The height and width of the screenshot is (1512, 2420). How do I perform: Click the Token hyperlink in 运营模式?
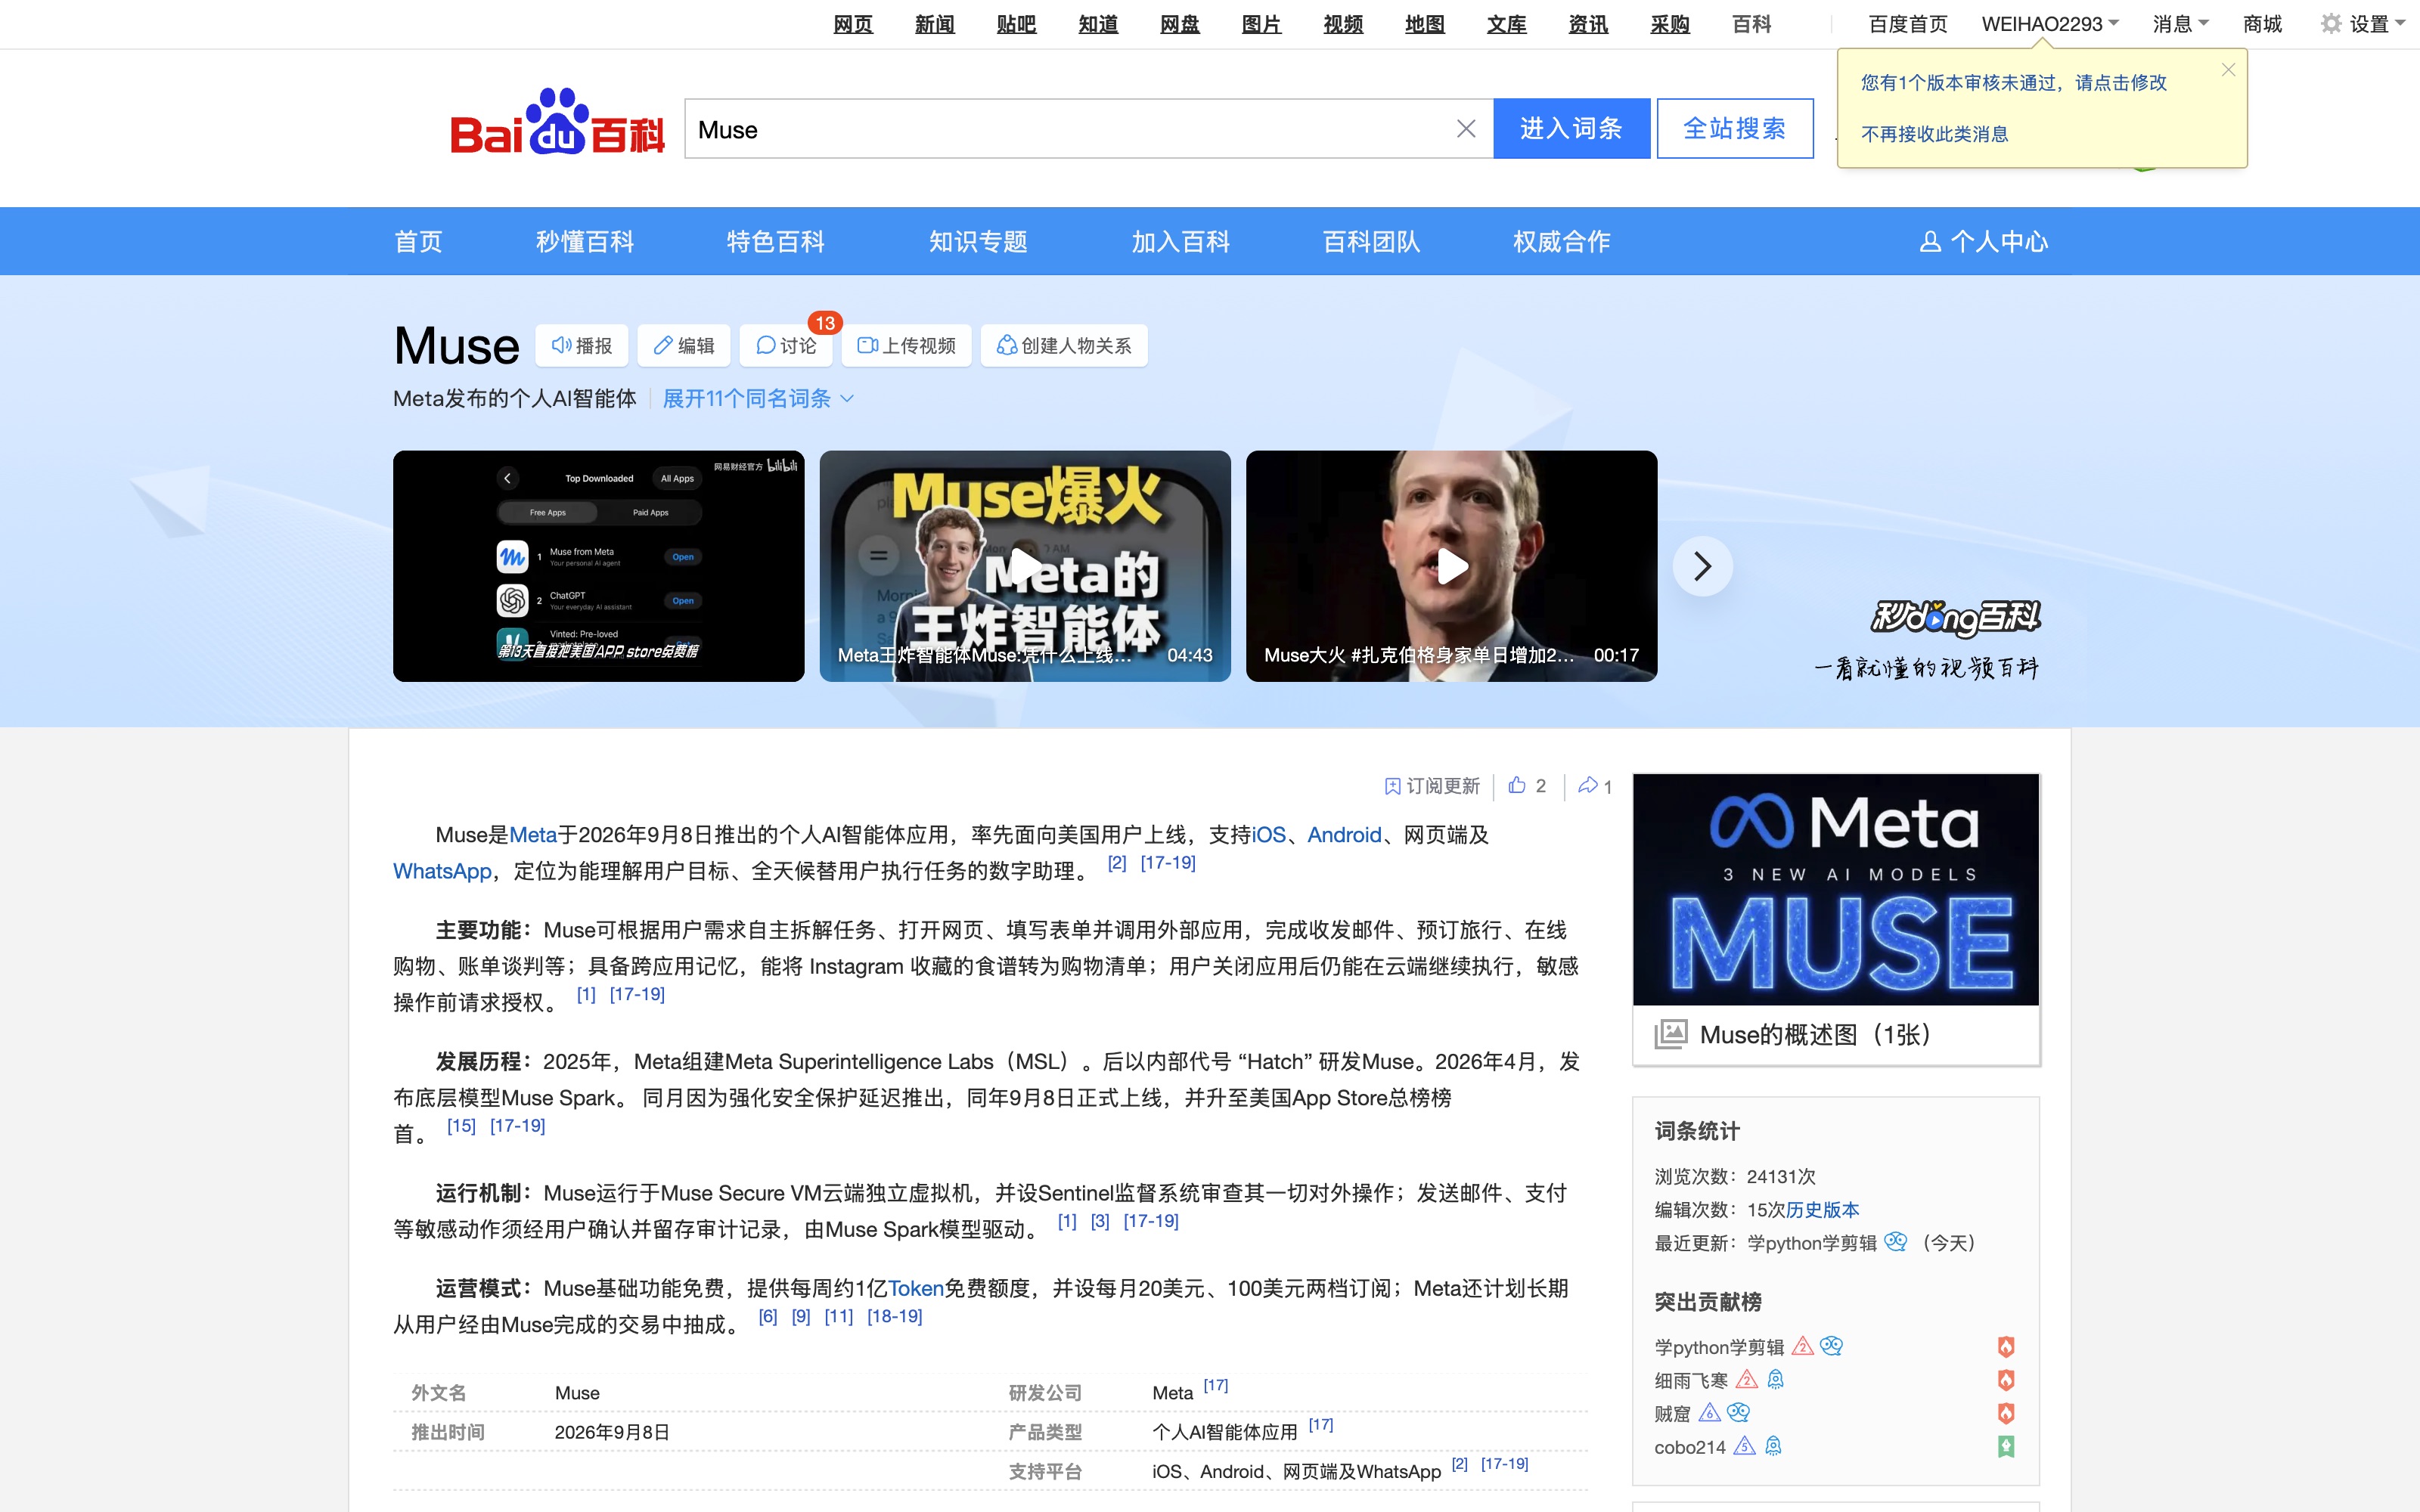(916, 1288)
